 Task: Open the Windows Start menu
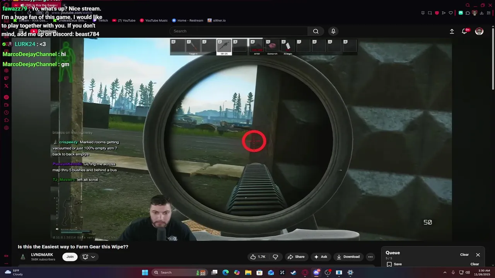coord(145,273)
